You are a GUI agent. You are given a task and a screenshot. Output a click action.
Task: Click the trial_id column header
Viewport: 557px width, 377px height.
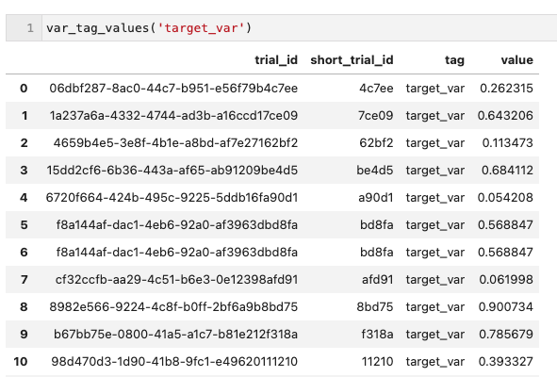(276, 60)
